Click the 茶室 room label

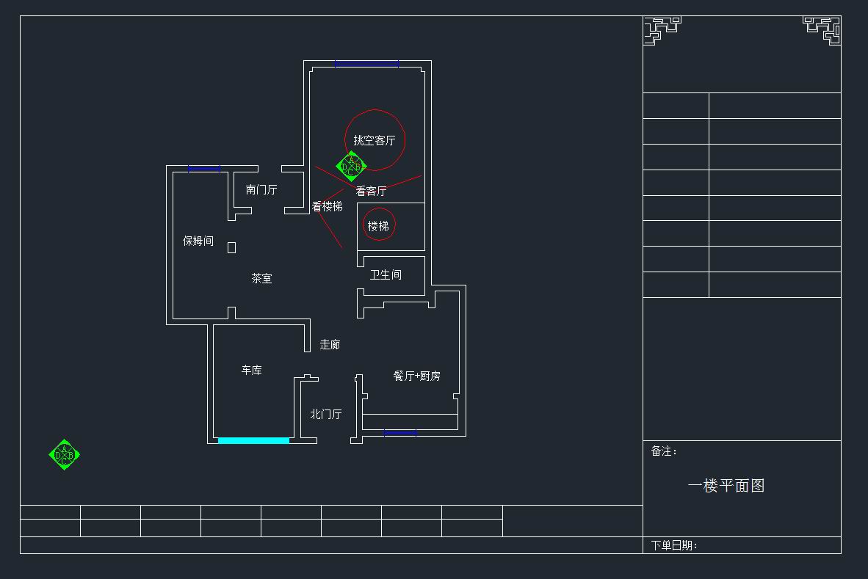(261, 279)
